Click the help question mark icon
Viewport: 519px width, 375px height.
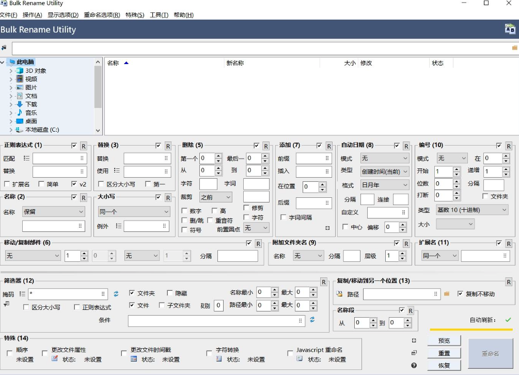pyautogui.click(x=413, y=365)
